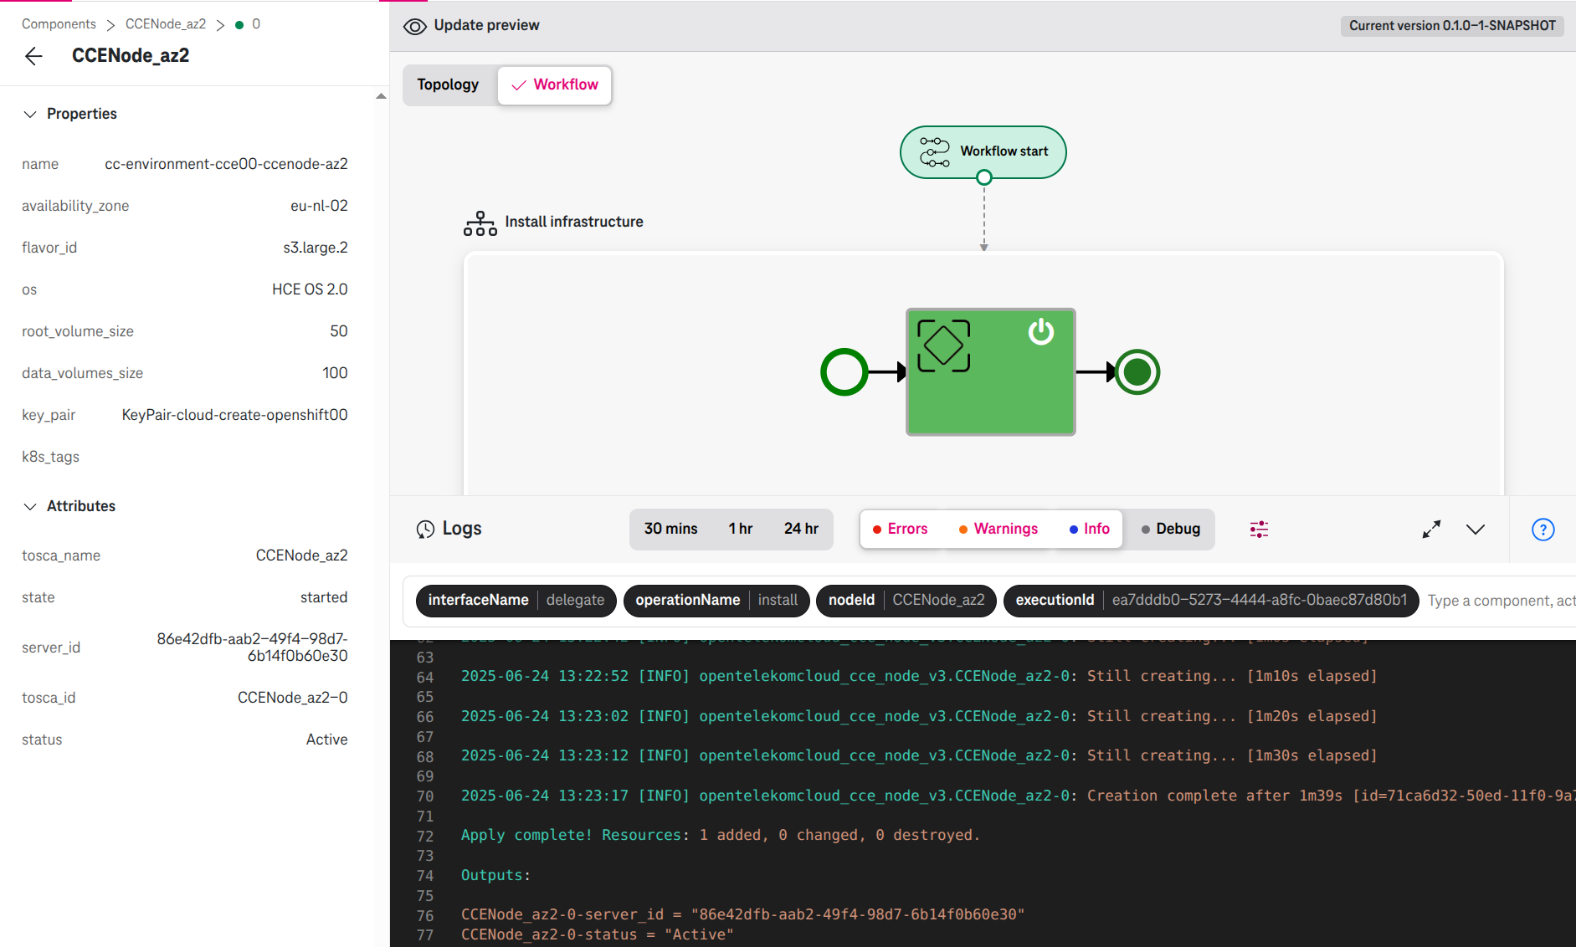Switch to the Topology tab

tap(448, 84)
